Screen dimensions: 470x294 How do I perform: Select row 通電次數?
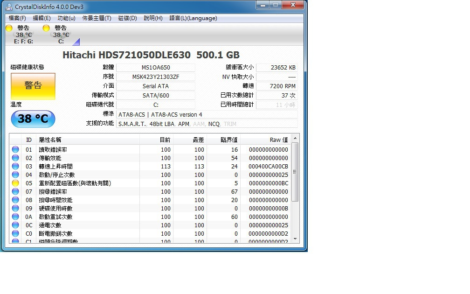150,225
